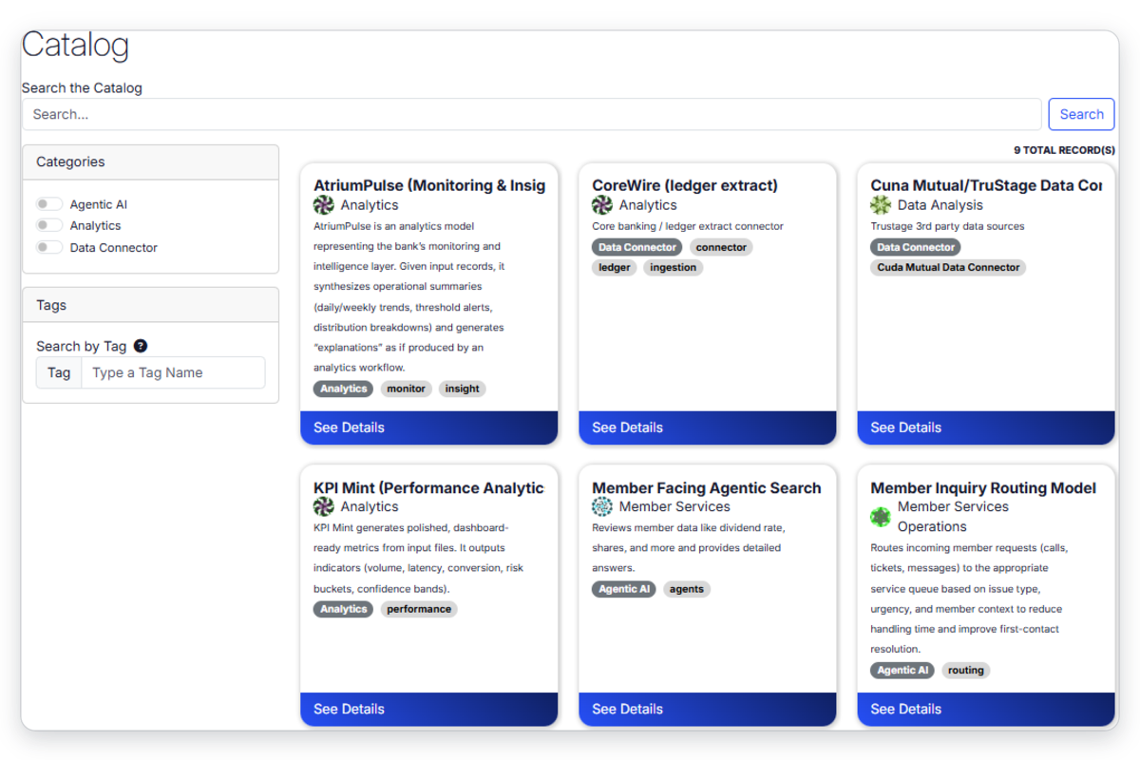Image resolution: width=1140 pixels, height=760 pixels.
Task: Open the KPI Mint (Performance Analytic title
Action: 428,487
